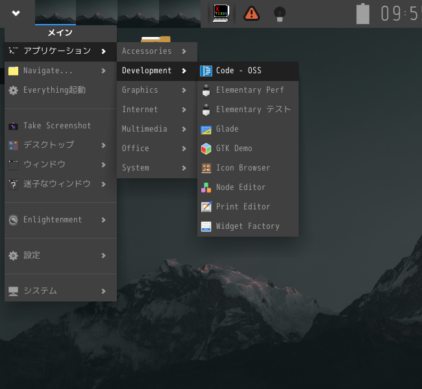Start Glade from the submenu

(x=248, y=129)
